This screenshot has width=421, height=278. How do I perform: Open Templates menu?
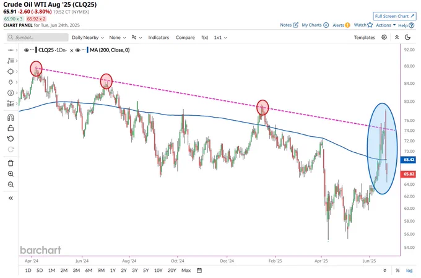pyautogui.click(x=364, y=38)
